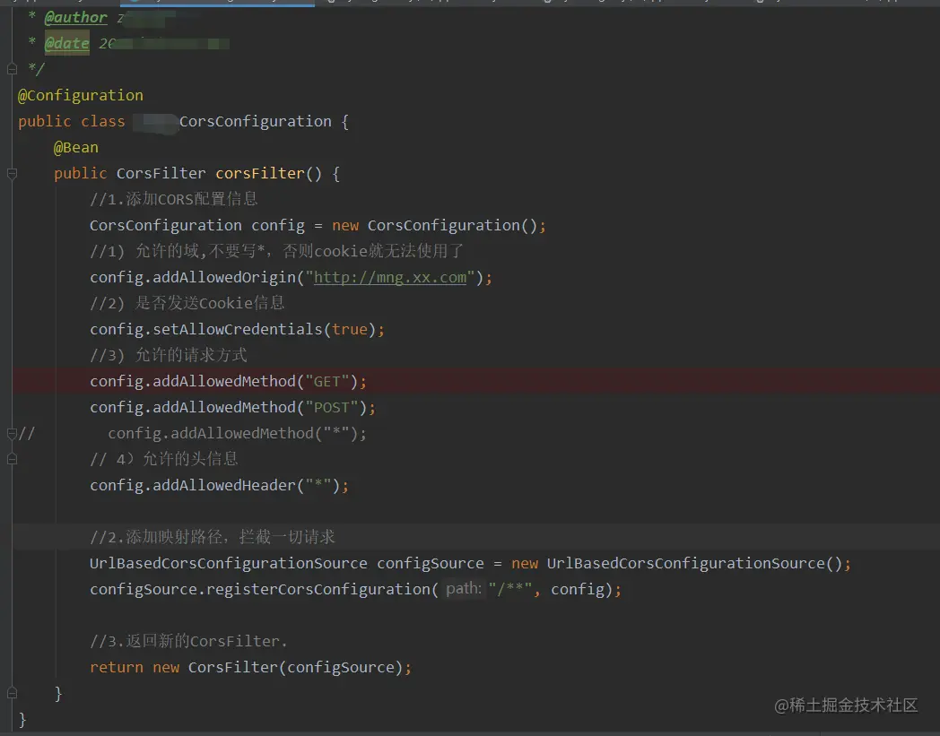
Task: Click the fold end marker at method closing brace
Action: 12,694
